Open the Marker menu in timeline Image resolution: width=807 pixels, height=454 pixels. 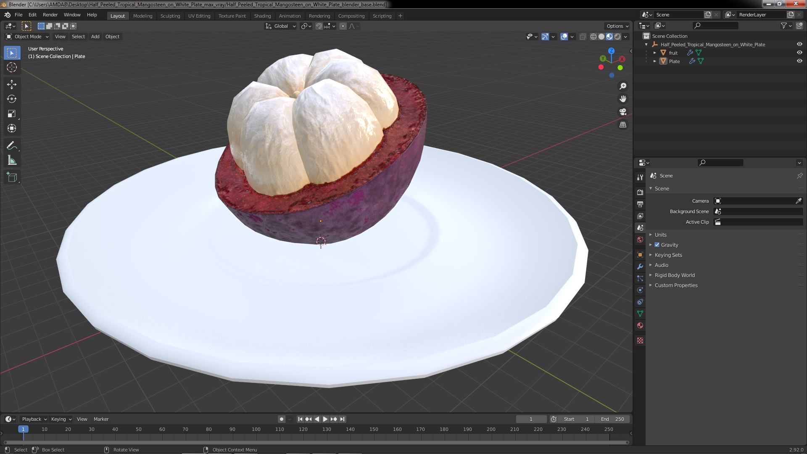click(101, 419)
